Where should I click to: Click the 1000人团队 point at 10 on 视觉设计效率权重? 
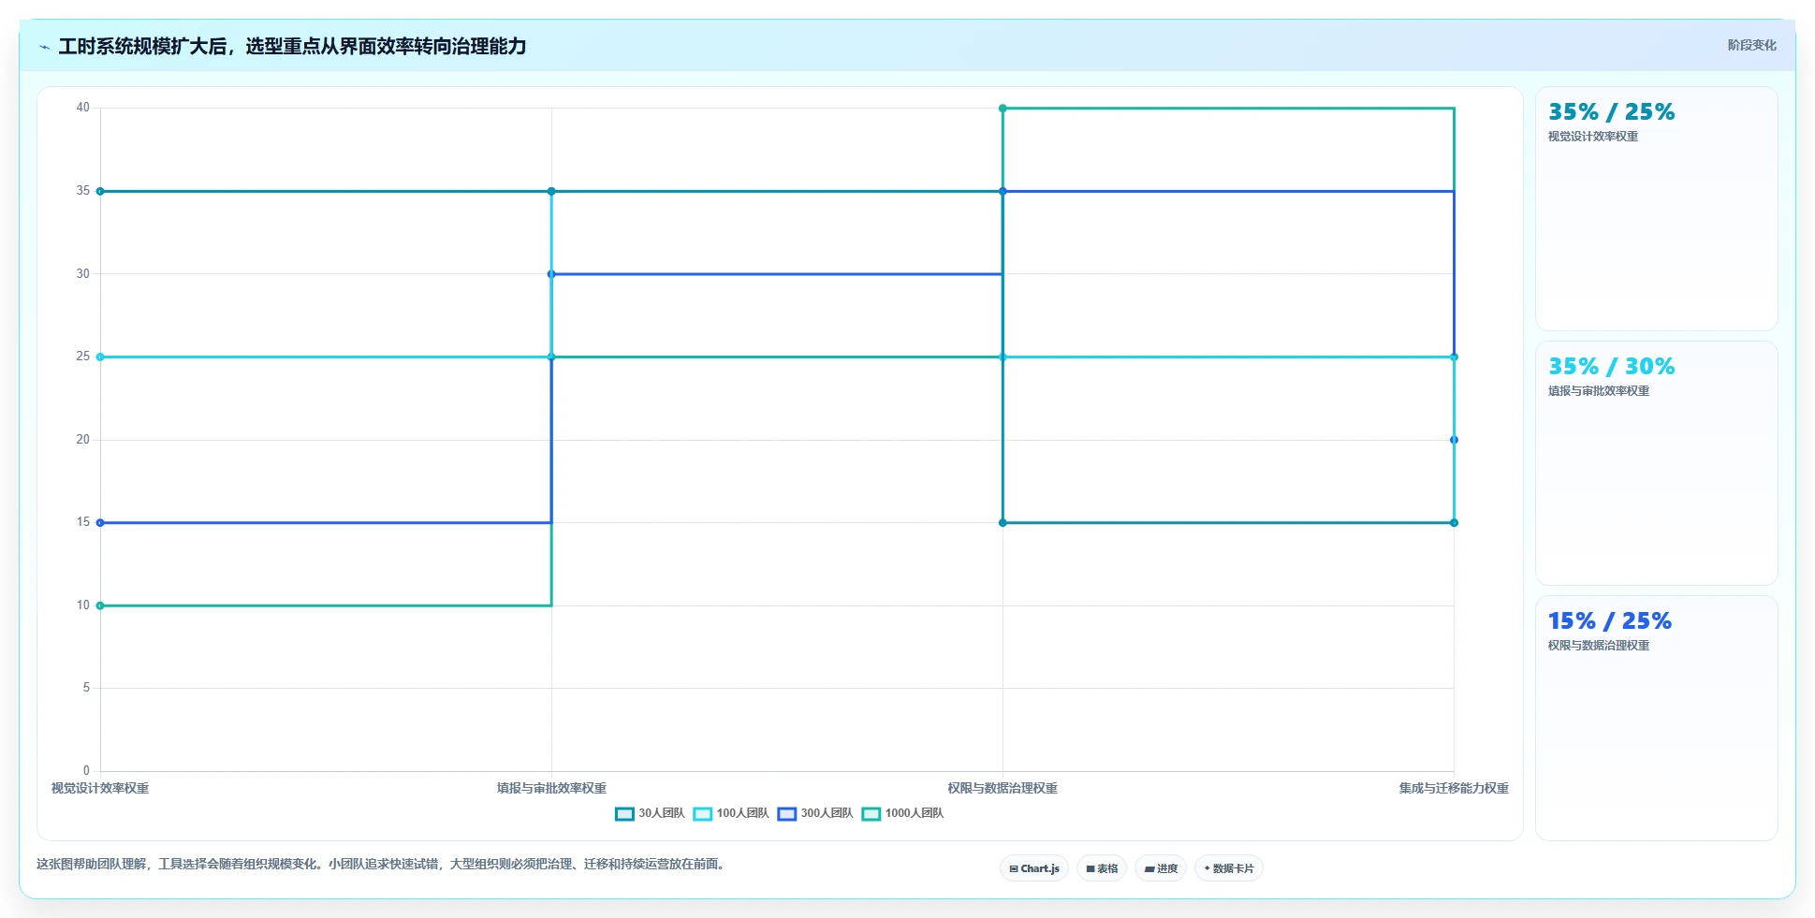tap(100, 606)
